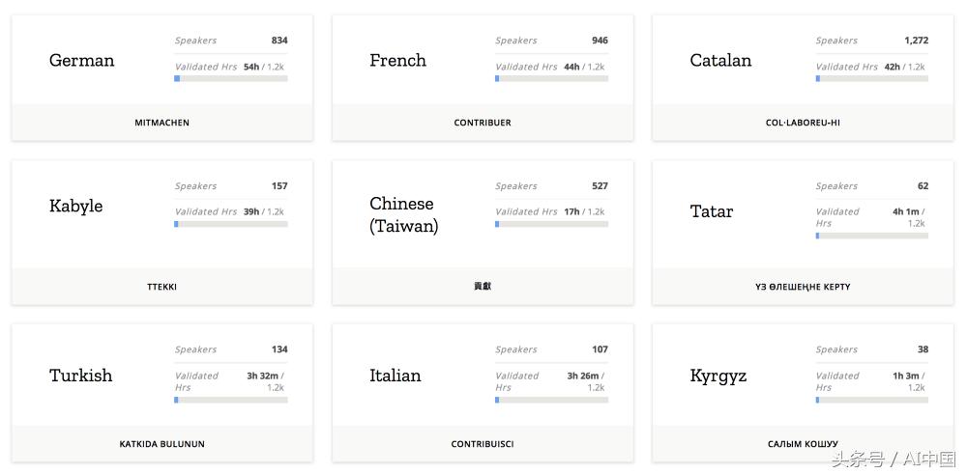Click the Chinese (Taiwan) language title

click(403, 214)
